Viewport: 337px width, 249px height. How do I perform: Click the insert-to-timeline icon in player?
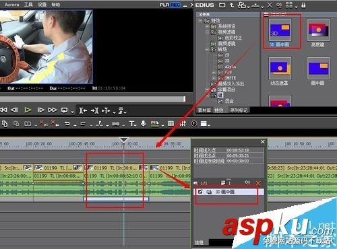[x=106, y=110]
